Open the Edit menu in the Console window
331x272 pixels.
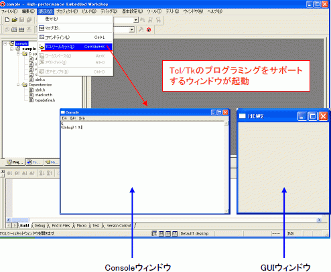point(73,118)
